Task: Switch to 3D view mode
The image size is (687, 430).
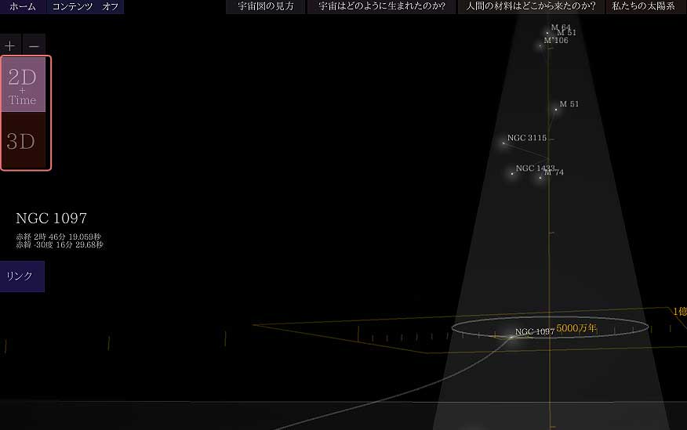Action: (24, 140)
